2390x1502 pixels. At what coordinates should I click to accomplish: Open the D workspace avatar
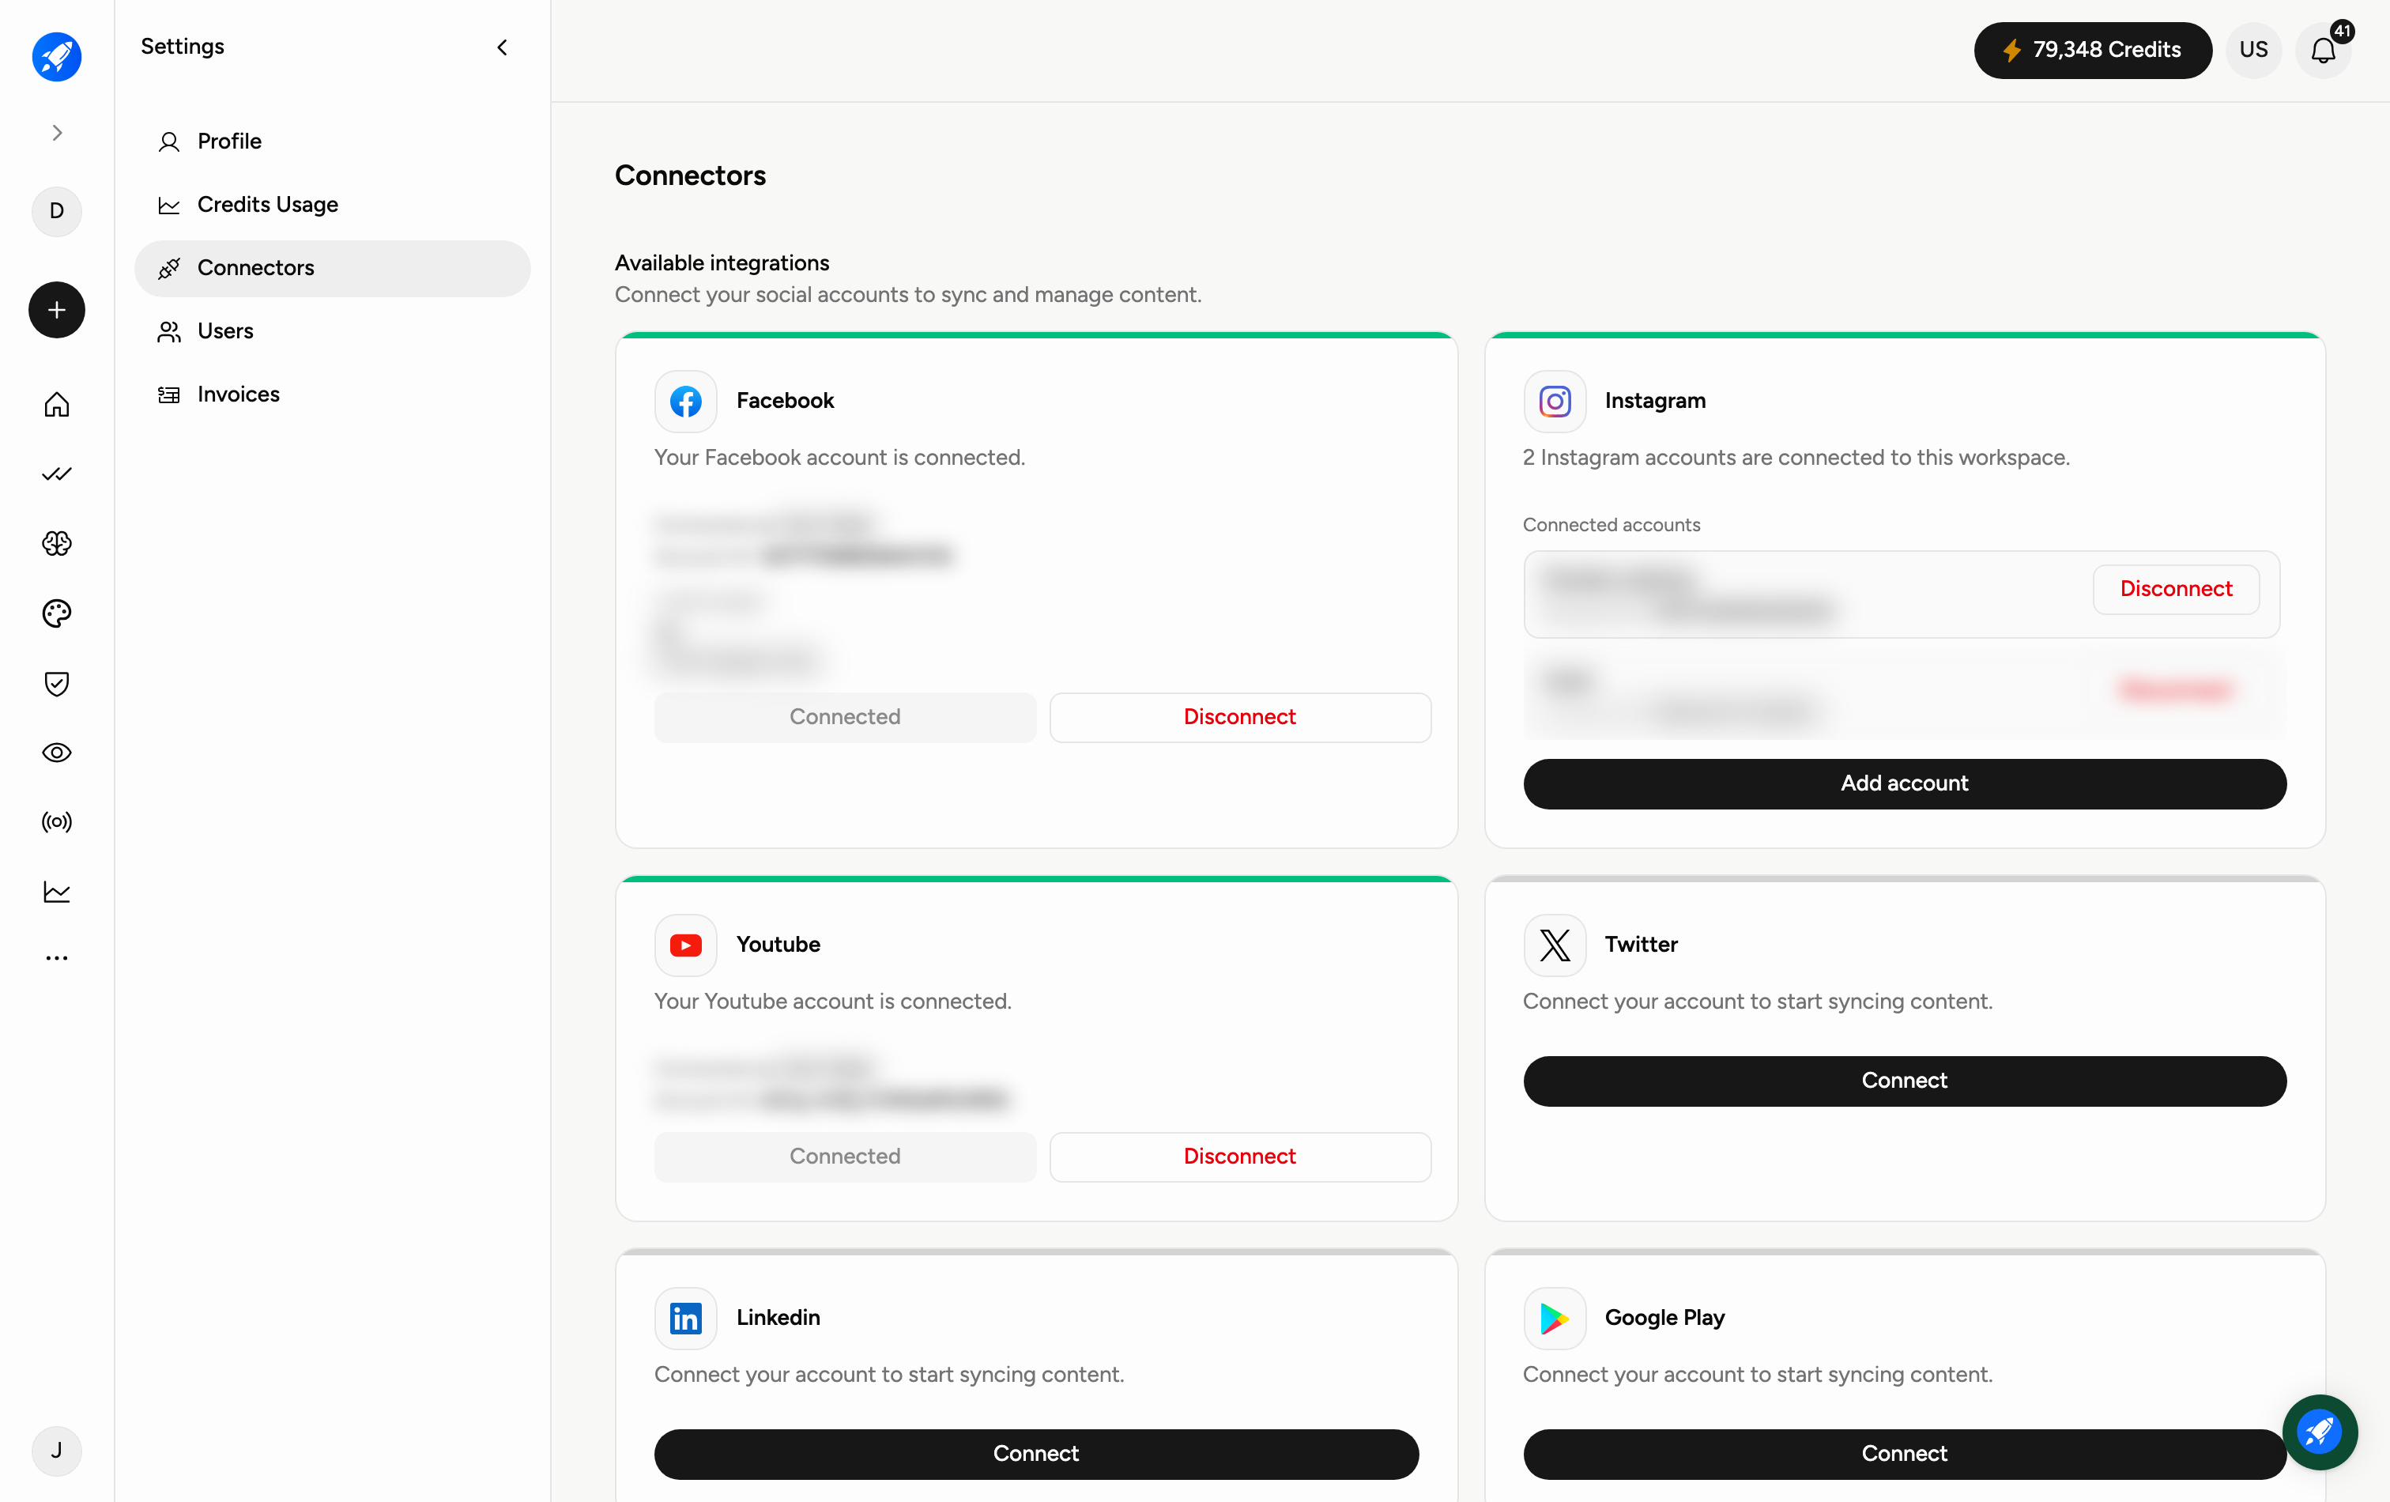(x=57, y=210)
